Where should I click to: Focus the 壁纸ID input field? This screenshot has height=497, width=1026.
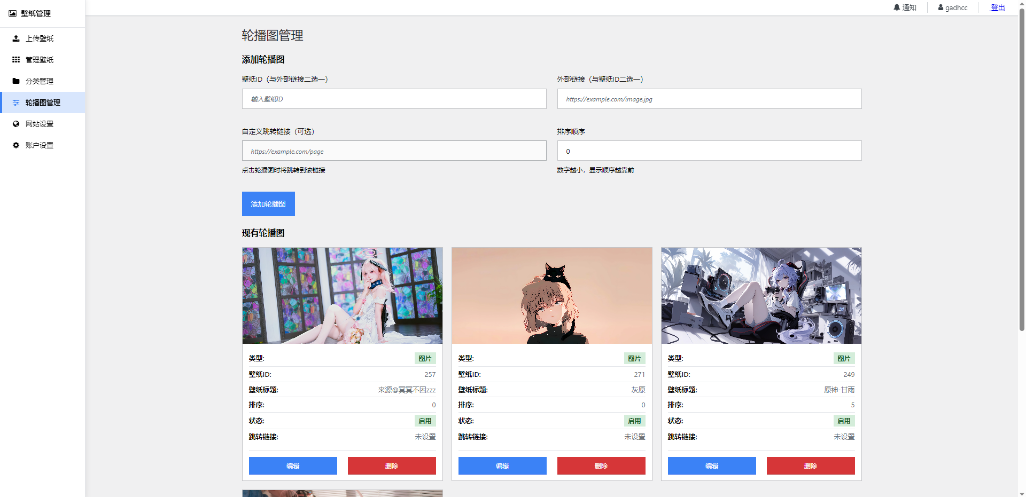(394, 99)
